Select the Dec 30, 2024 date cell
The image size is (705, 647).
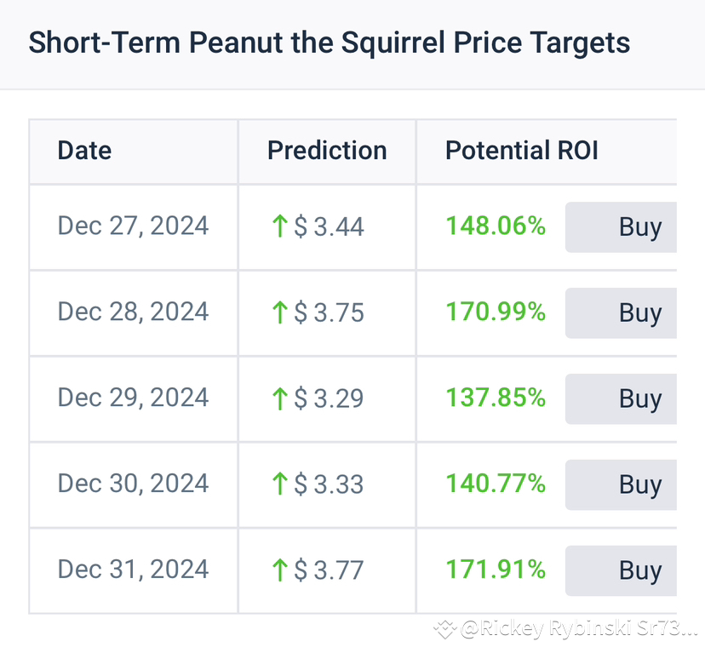click(133, 484)
